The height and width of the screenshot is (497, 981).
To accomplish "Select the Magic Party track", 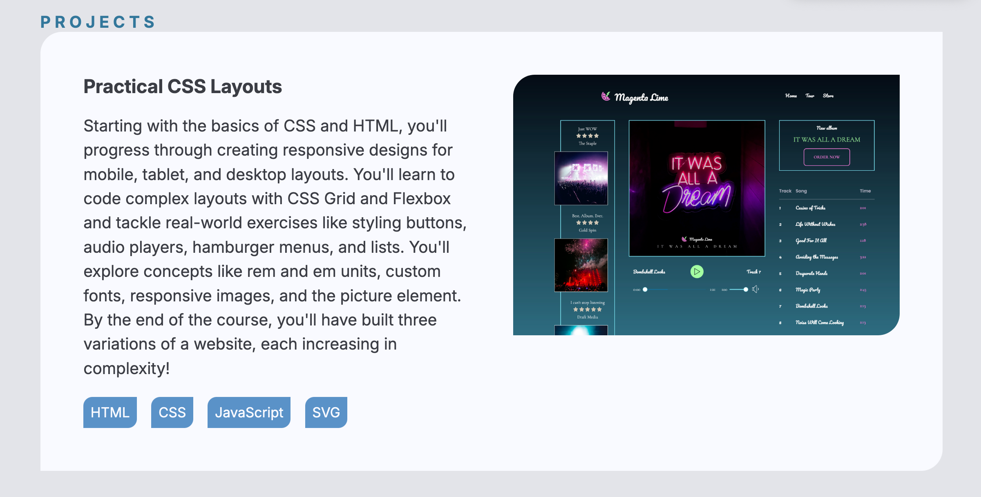I will point(808,290).
